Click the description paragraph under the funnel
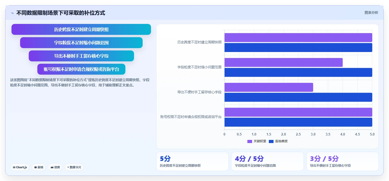Image resolution: width=389 pixels, height=181 pixels. coord(80,82)
